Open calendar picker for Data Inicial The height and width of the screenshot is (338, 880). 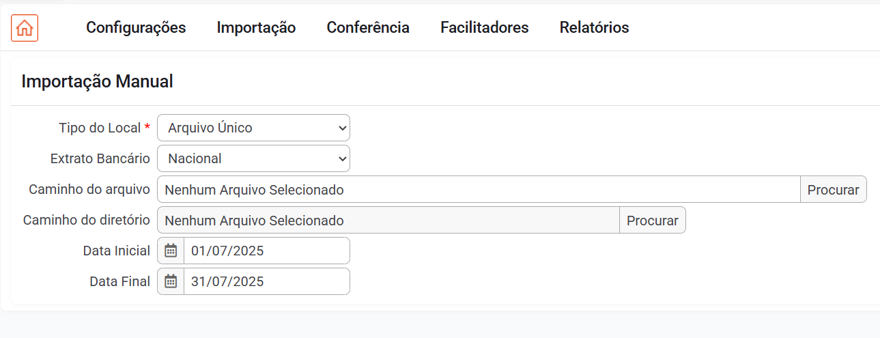tap(171, 251)
